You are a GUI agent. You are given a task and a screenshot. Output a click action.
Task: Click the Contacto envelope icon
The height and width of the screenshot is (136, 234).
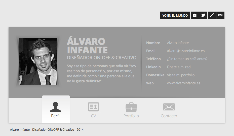[169, 107]
